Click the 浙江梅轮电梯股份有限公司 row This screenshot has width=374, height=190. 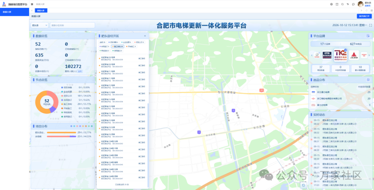click(x=341, y=98)
